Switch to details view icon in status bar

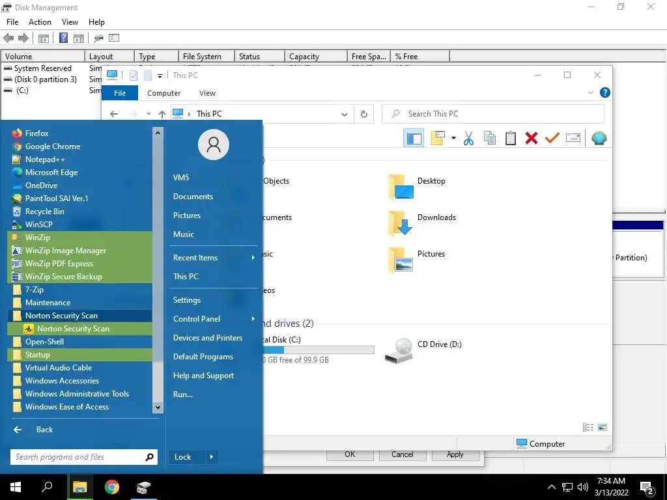(x=588, y=427)
